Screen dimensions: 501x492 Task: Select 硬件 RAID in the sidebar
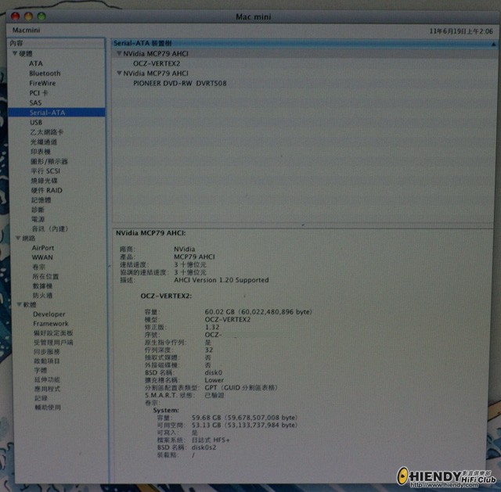click(x=47, y=190)
